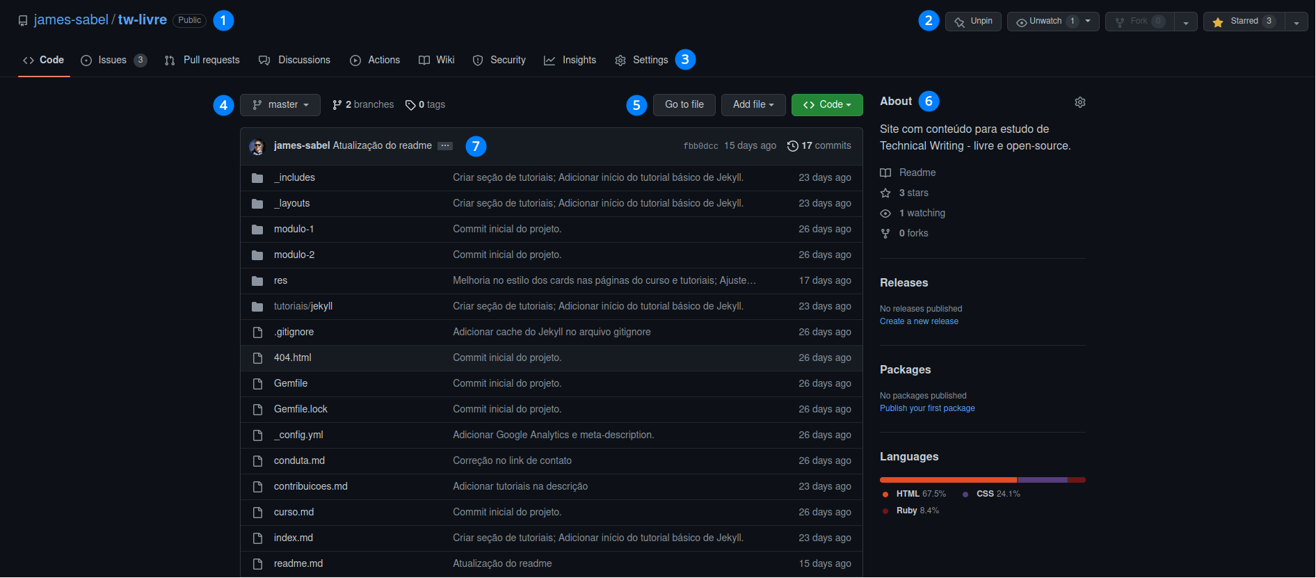Open the Unwatch notifications dropdown
This screenshot has width=1316, height=578.
point(1053,22)
